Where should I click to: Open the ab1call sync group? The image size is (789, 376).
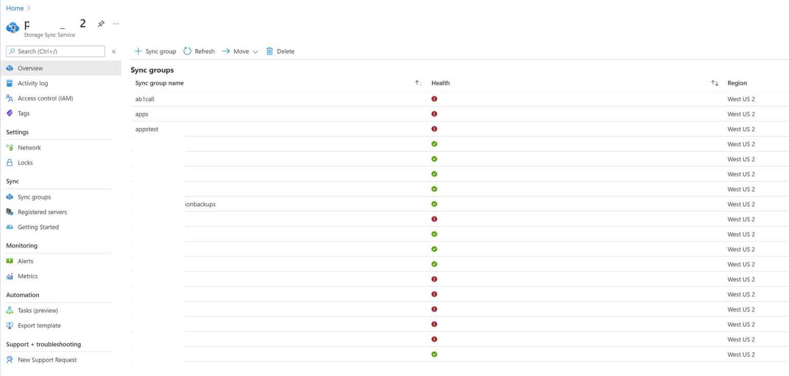tap(145, 99)
